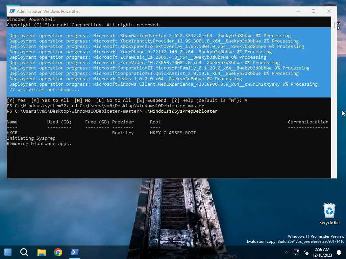The image size is (346, 259).
Task: Click the Microsoft.ZuneMusic progress line
Action: (x=138, y=57)
